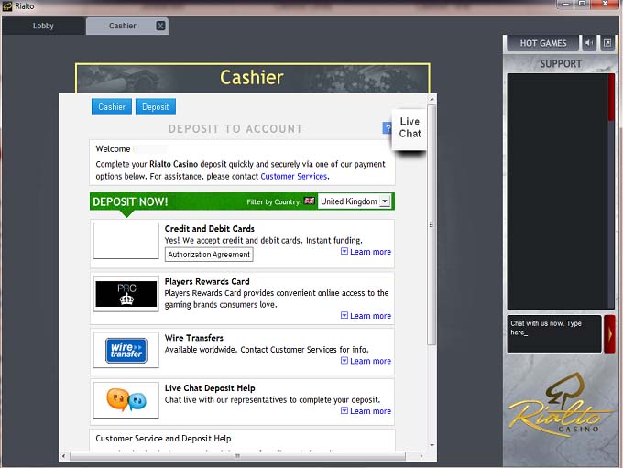Expand Learn more under Wire Transfers

coord(366,361)
